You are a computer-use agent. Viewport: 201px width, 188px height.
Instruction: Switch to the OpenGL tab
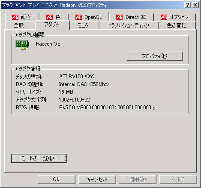point(89,17)
